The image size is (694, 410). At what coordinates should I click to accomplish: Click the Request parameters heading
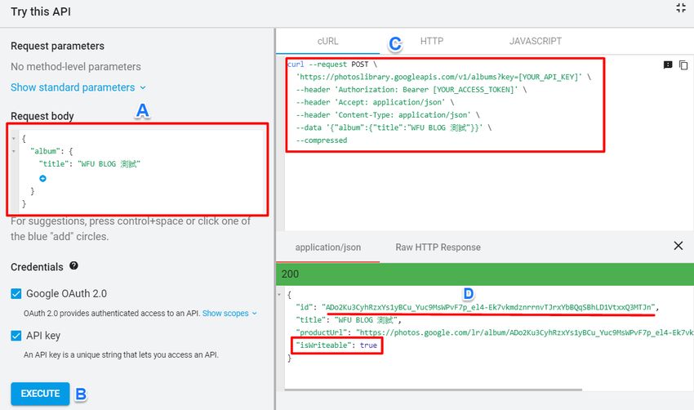(57, 46)
